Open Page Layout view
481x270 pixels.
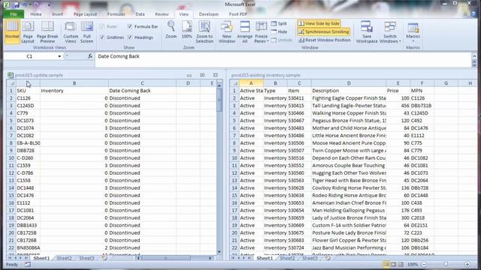(28, 31)
